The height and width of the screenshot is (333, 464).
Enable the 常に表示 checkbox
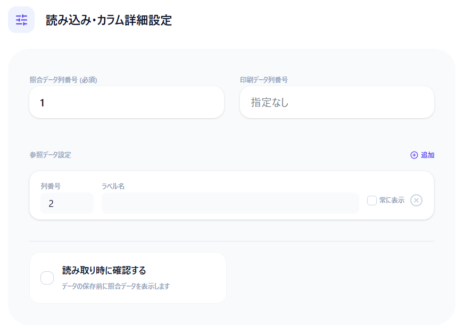tap(371, 200)
